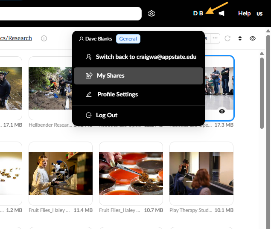
Task: Toggle the view options eye icon
Action: (253, 38)
